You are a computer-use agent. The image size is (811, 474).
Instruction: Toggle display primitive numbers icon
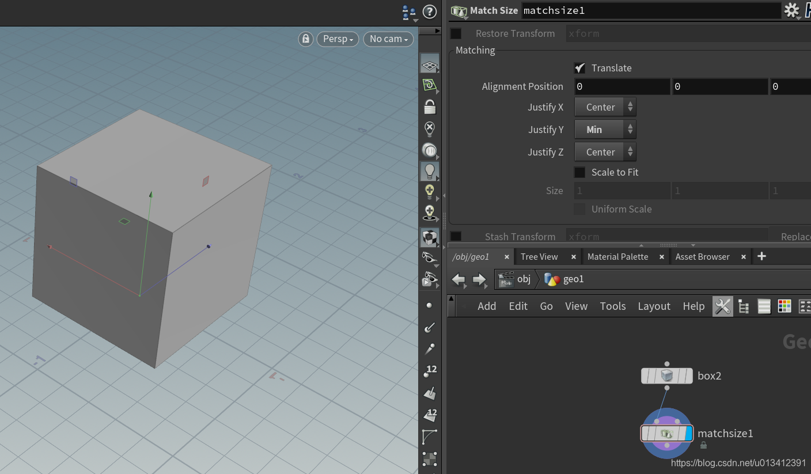tap(429, 415)
